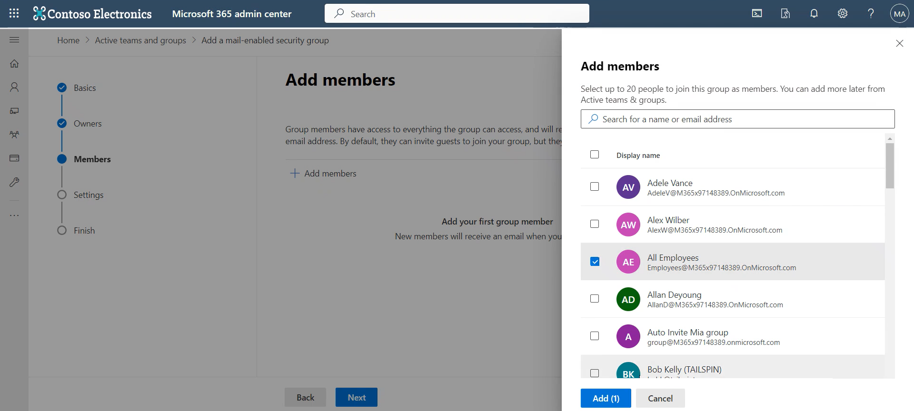Screen dimensions: 914x411
Task: Tick the select-all Display name checkbox
Action: pos(595,155)
